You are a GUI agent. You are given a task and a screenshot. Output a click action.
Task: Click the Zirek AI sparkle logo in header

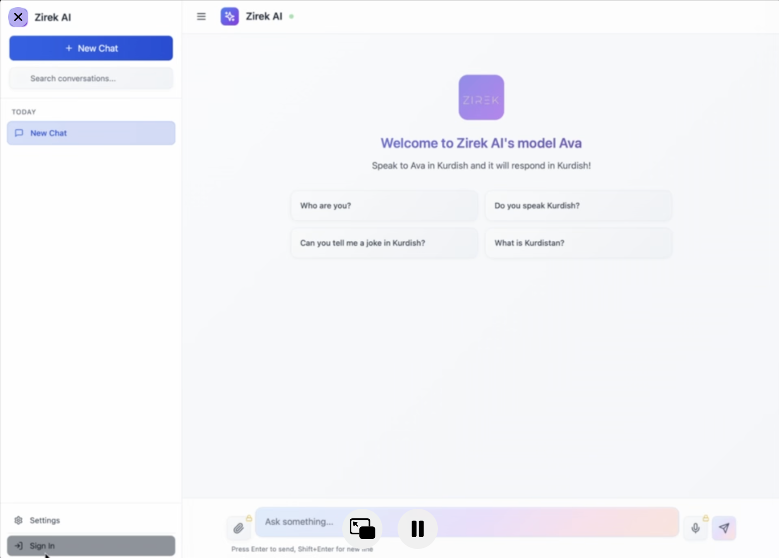tap(229, 17)
